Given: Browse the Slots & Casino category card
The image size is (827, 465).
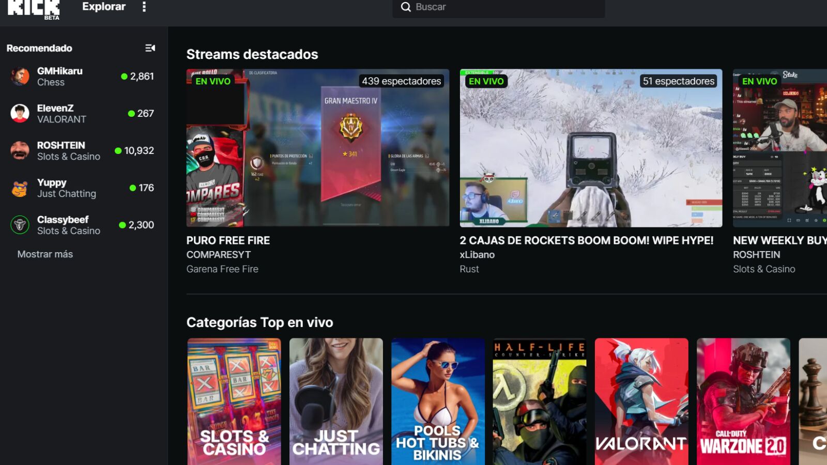Looking at the screenshot, I should click(x=234, y=401).
